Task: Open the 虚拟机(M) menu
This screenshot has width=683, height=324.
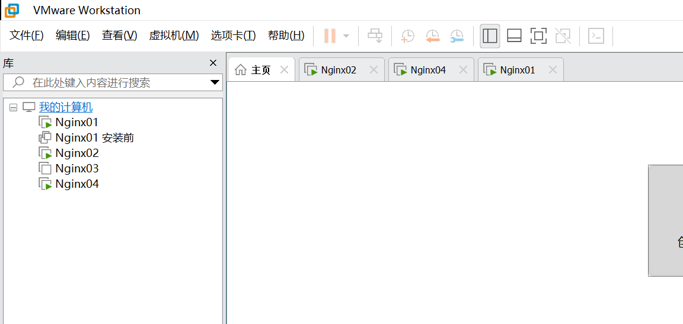Action: tap(174, 35)
